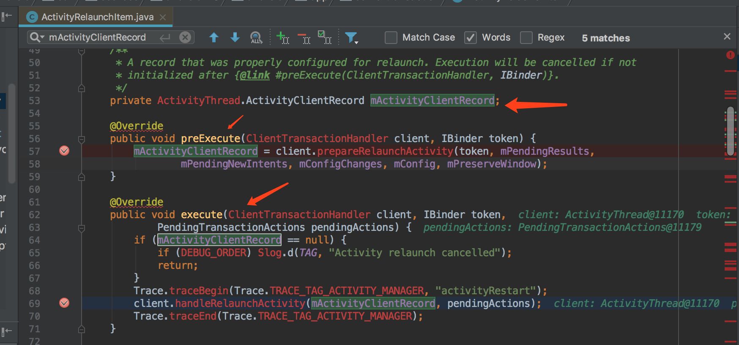Collapse fold end marker on line 59
Screen dimensions: 739x345
82,177
